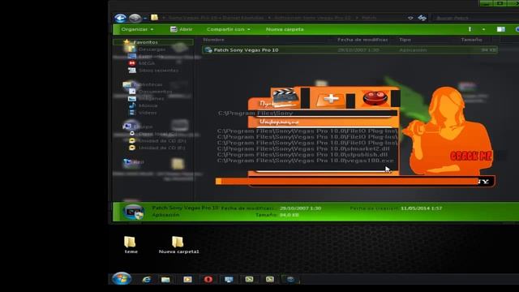Click the Patch breadcrumb in the address bar

point(369,18)
